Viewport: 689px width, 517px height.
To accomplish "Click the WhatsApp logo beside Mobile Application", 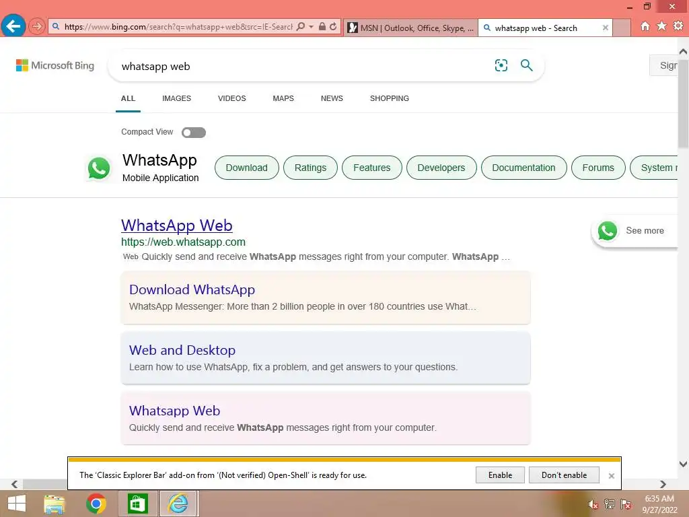I will tap(98, 168).
